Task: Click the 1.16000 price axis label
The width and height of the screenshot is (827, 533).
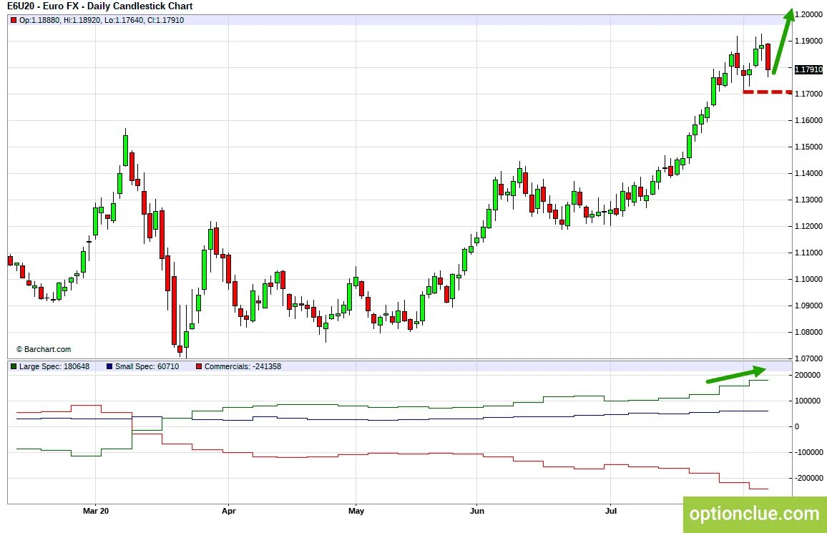Action: click(x=808, y=120)
